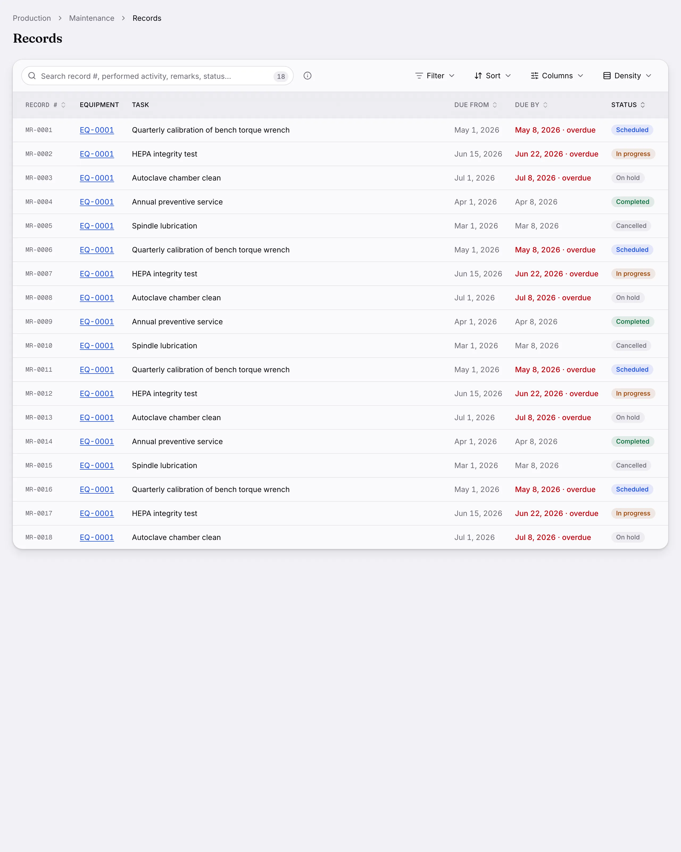
Task: Open the Columns dropdown
Action: pos(557,76)
